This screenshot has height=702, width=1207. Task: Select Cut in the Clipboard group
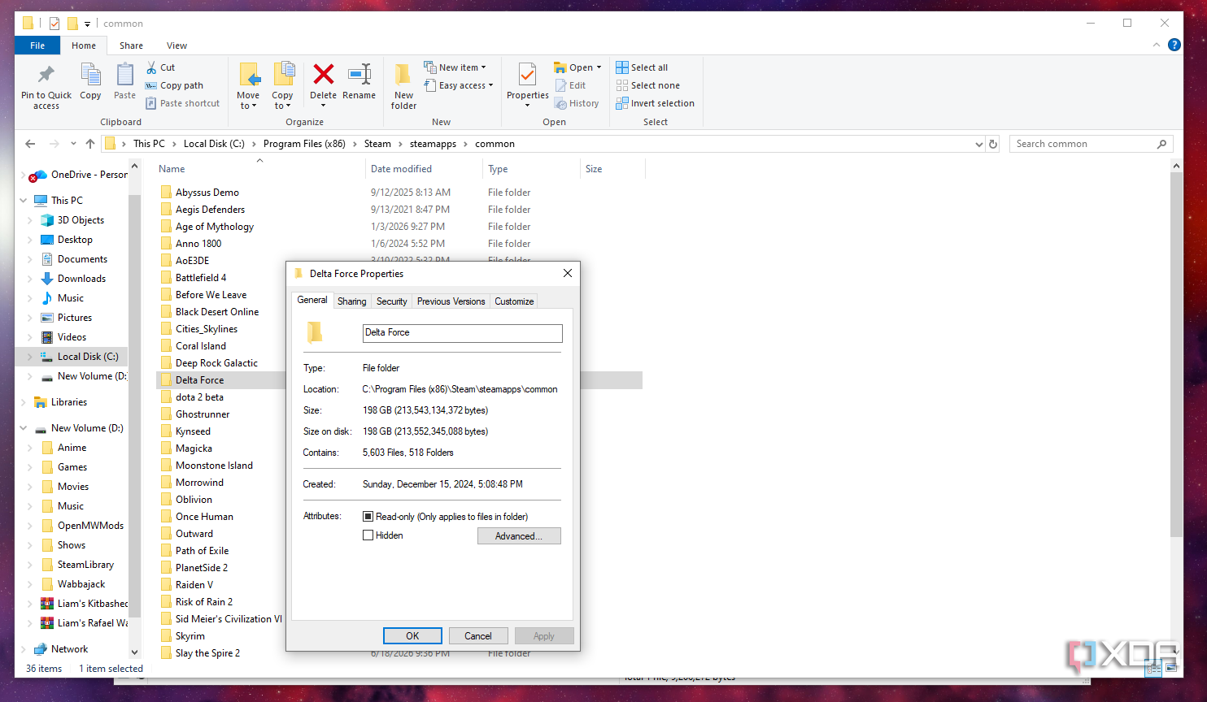[x=161, y=67]
